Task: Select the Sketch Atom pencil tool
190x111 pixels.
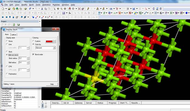Action: tap(88, 9)
